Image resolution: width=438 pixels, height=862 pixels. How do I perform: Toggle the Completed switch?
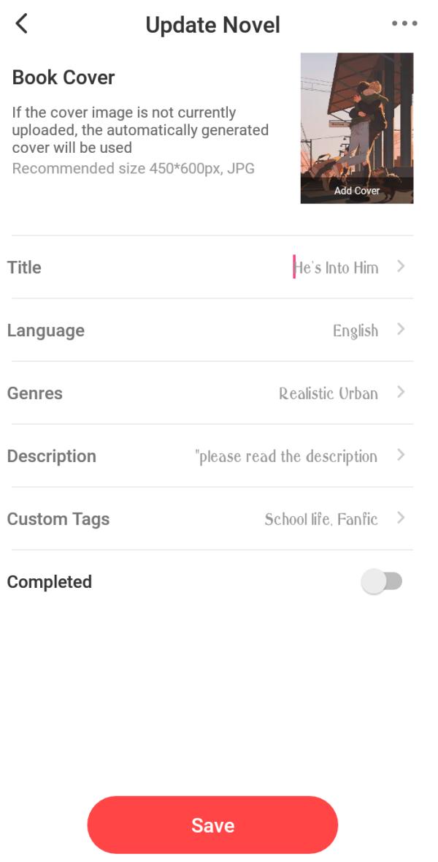point(382,582)
